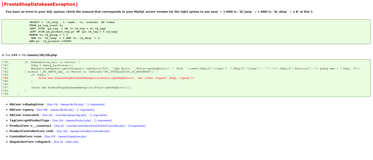
Task: Click the SELECT line of the SQL query
Action: coord(72,22)
